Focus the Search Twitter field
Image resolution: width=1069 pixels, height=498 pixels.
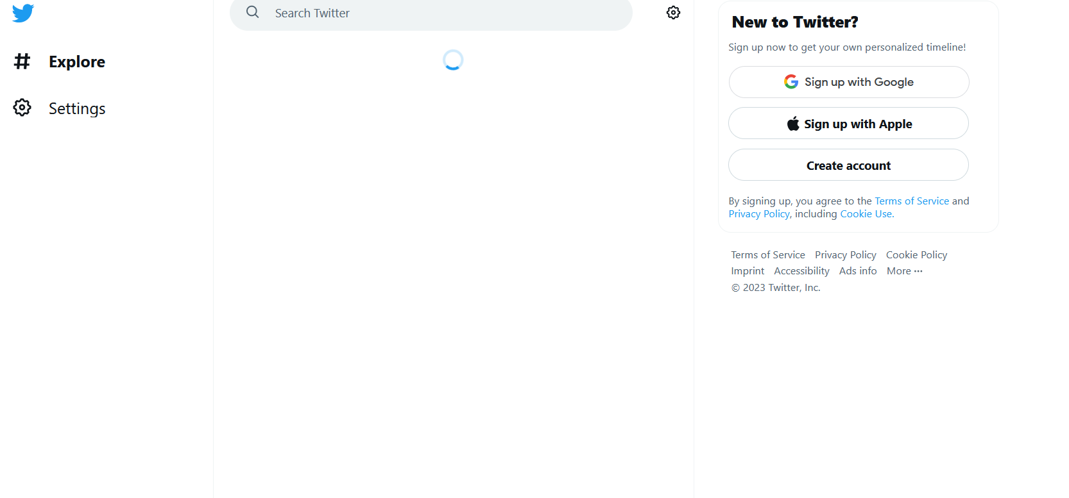click(431, 13)
